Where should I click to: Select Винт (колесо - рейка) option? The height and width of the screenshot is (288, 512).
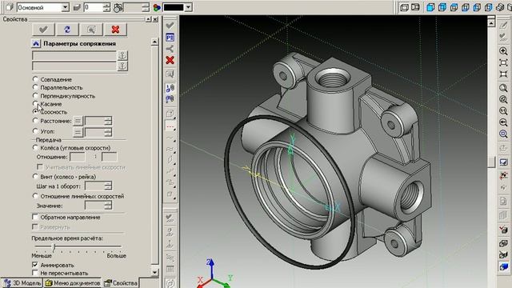[35, 176]
